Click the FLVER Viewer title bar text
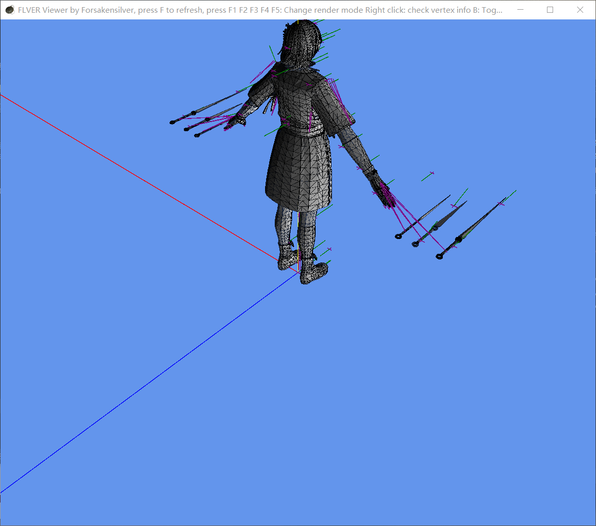Viewport: 596px width, 526px height. (260, 10)
